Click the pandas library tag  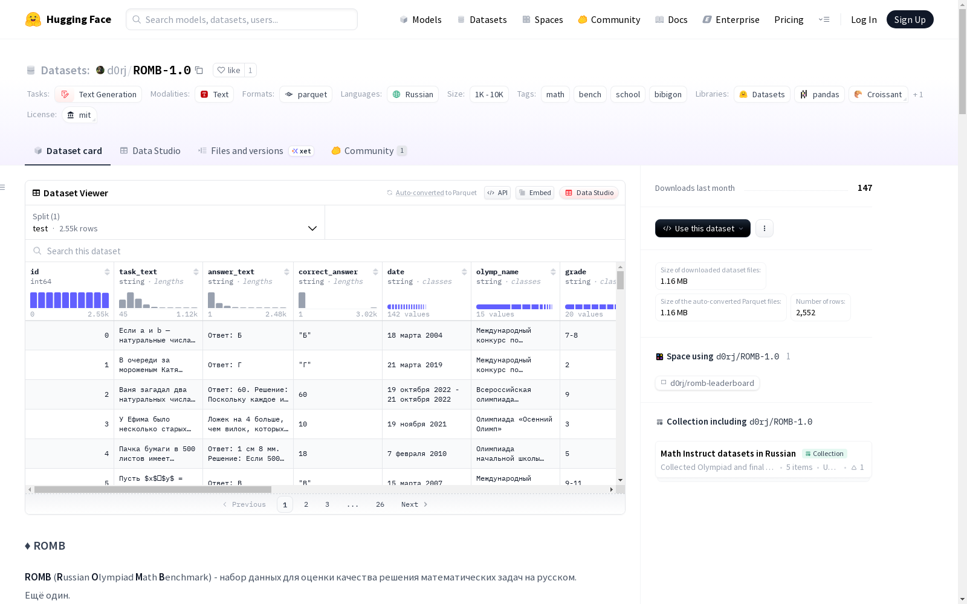click(820, 94)
